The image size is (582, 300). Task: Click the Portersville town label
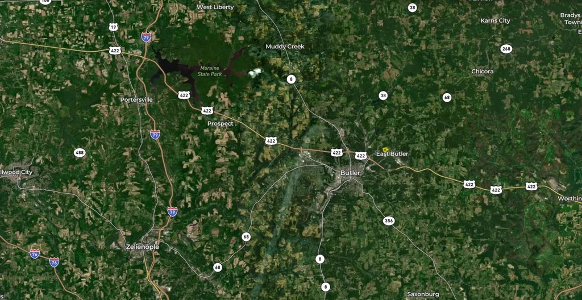136,100
